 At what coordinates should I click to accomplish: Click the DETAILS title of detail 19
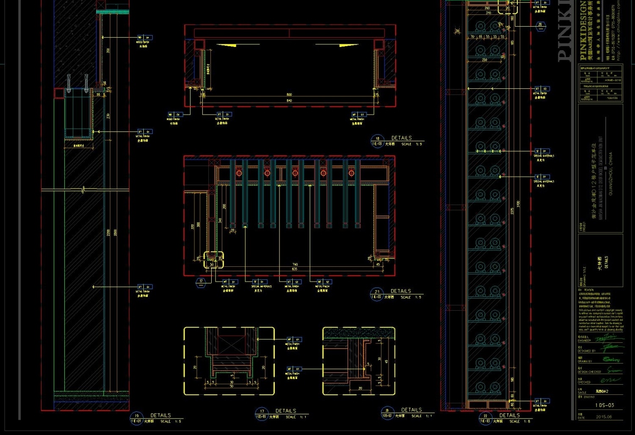161,415
